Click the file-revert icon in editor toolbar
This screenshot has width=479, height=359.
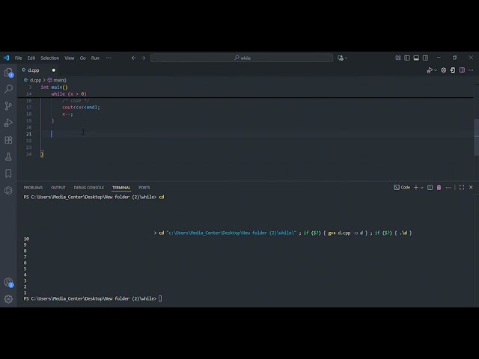coord(453,70)
